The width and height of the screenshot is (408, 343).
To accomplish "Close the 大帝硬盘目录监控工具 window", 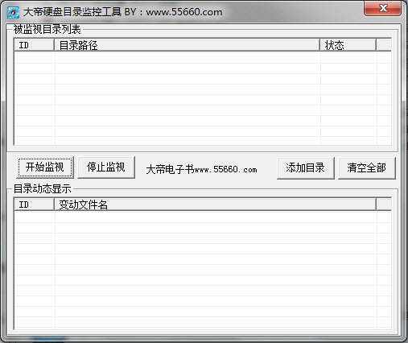I will tap(382, 8).
